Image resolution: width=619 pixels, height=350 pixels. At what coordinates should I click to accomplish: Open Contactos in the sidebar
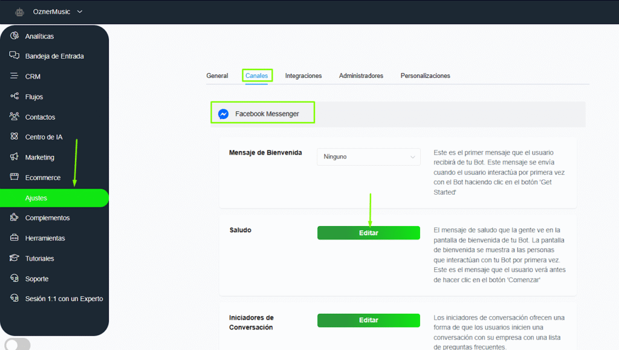pyautogui.click(x=41, y=117)
